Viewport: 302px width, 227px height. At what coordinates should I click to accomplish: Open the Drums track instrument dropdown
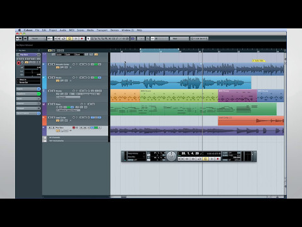click(68, 97)
